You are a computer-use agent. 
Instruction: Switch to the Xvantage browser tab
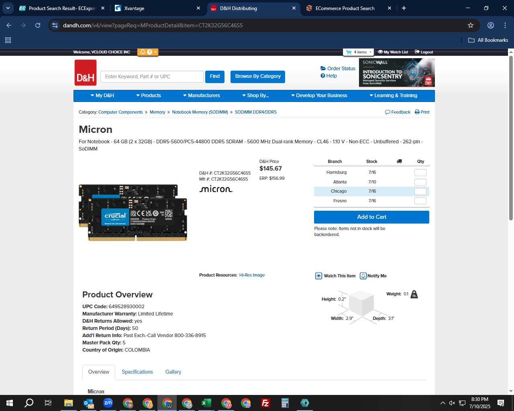tap(158, 8)
